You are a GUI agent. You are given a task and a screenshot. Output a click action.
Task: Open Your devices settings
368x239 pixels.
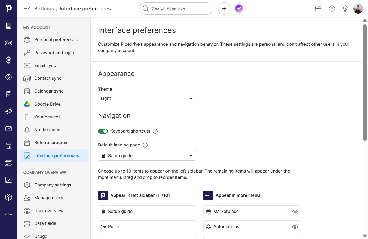pos(54,117)
